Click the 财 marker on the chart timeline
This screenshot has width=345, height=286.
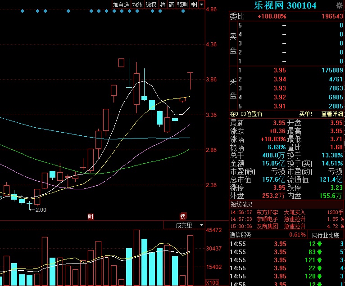point(91,216)
